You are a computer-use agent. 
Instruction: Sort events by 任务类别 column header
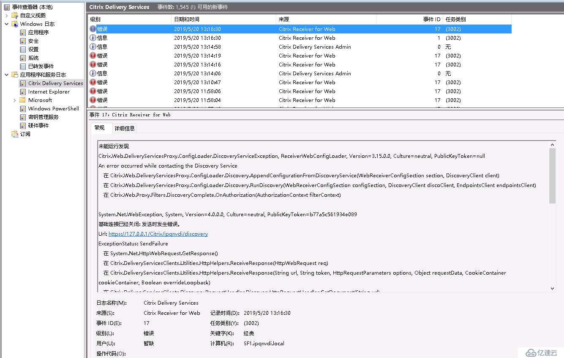(x=477, y=19)
